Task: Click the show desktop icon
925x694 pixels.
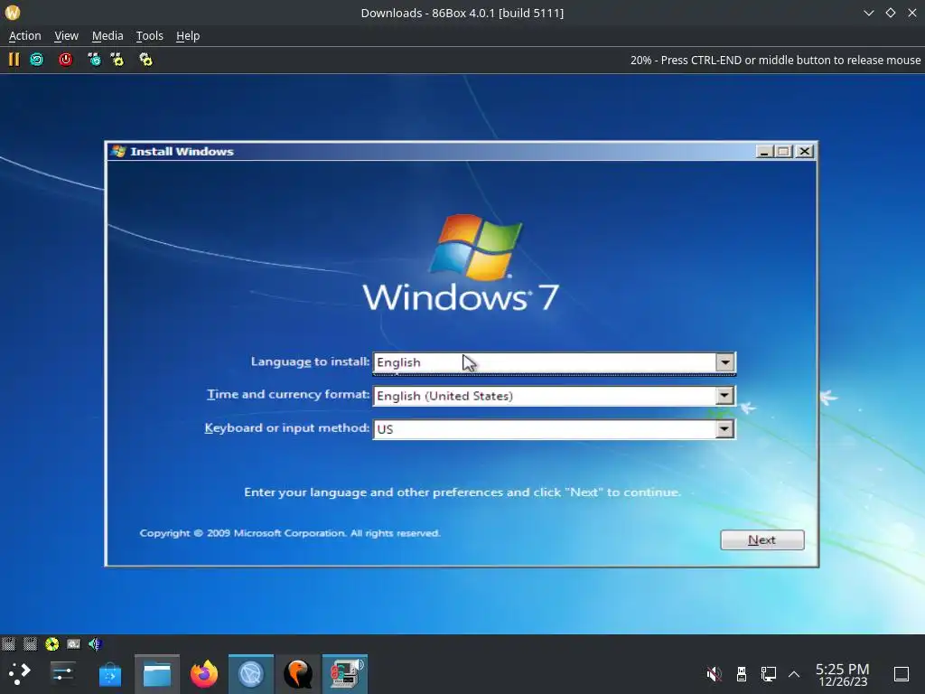Action: [902, 673]
